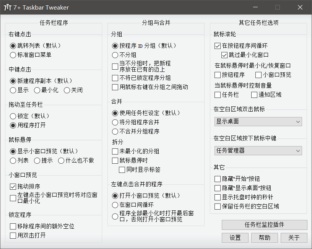Select 什么也不做 under 鼠标悬停
Screen dimensions: 312x249
(x=61, y=161)
